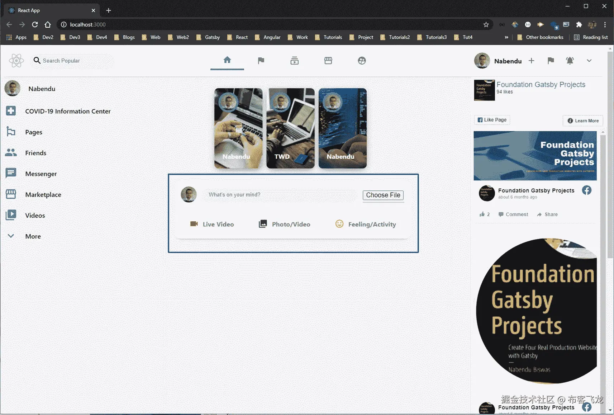Click the thumbs-up like icon on post
614x415 pixels.
(482, 214)
